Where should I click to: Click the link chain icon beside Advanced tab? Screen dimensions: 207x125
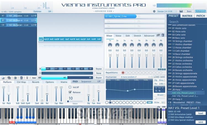point(158,35)
